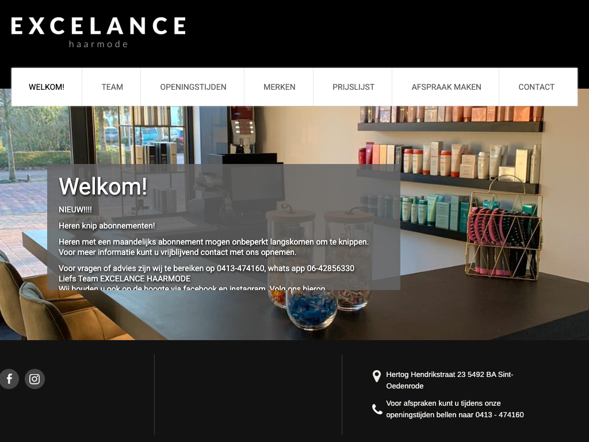Click the phone handset icon
Image resolution: width=589 pixels, height=442 pixels.
tap(377, 409)
